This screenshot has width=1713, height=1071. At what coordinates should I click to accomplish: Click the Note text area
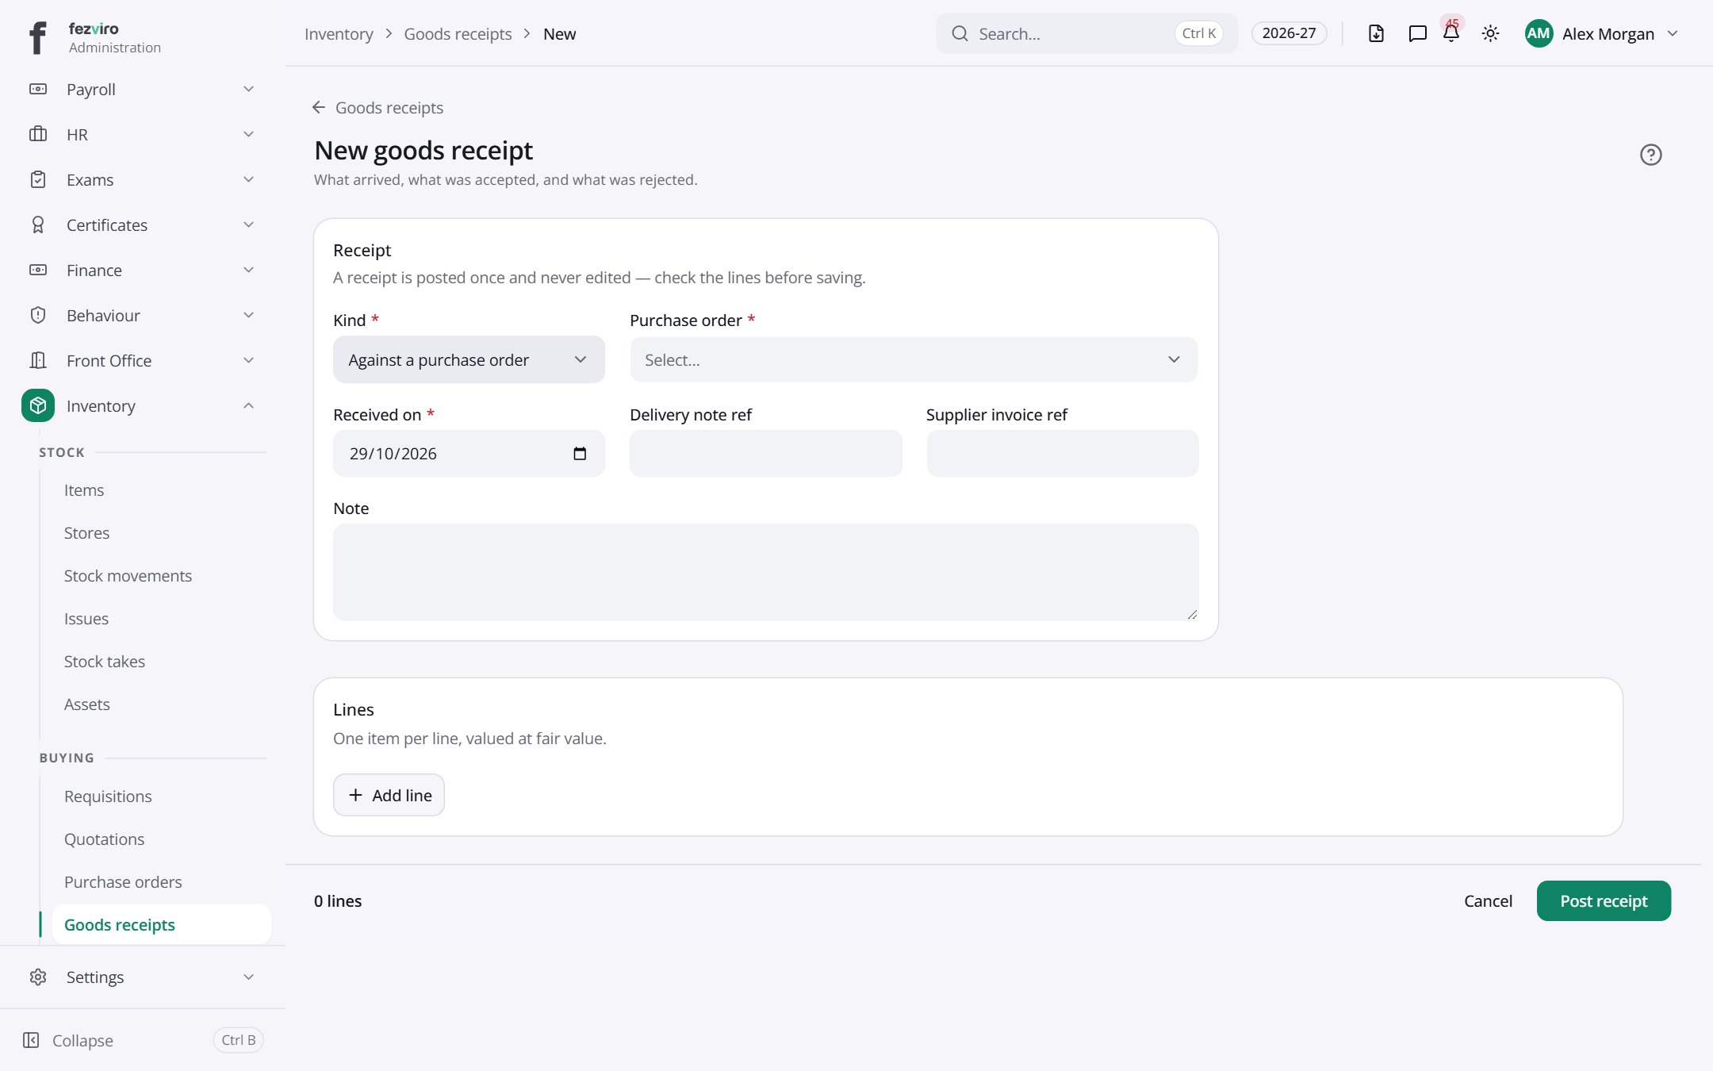pyautogui.click(x=765, y=572)
